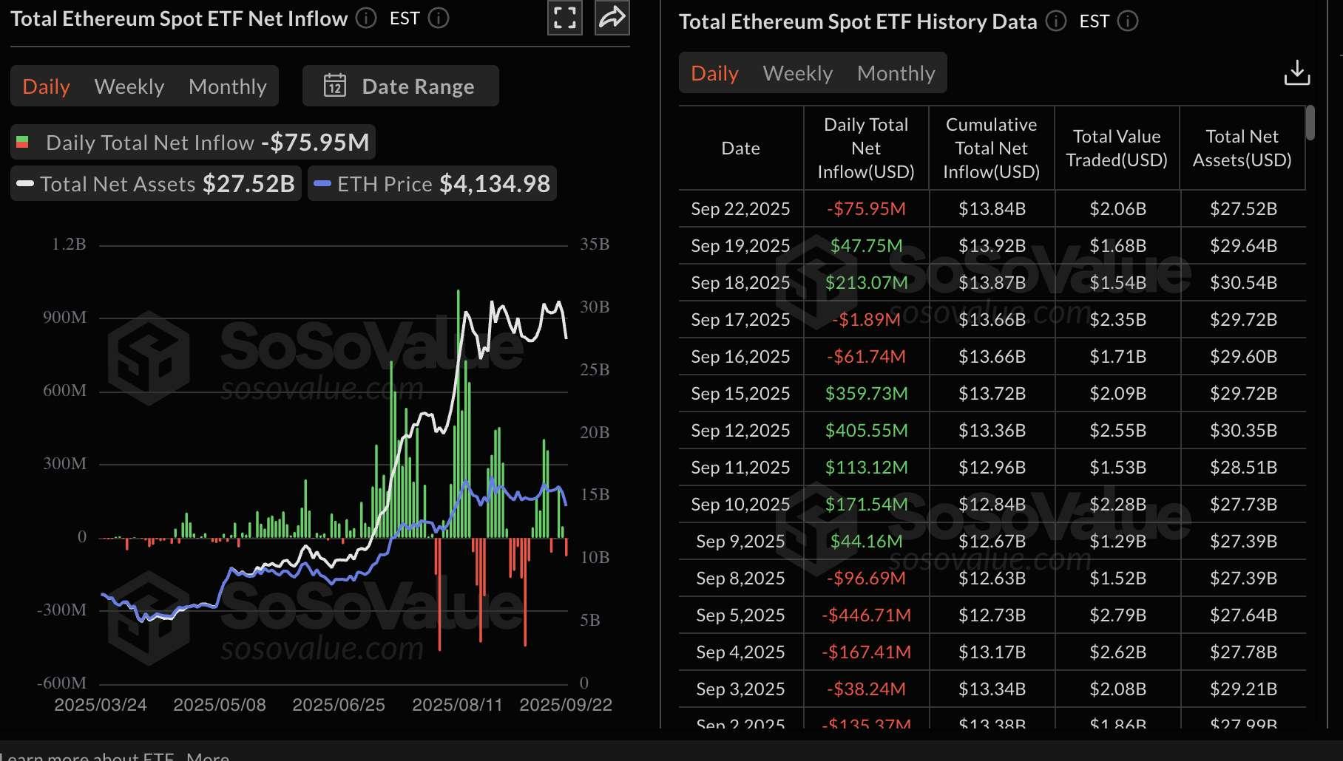
Task: Switch chart to Weekly view
Action: [x=129, y=86]
